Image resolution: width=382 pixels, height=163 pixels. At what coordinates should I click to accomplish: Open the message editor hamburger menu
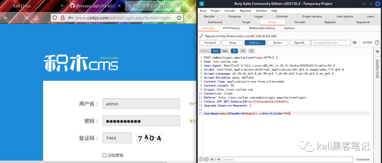[251, 51]
